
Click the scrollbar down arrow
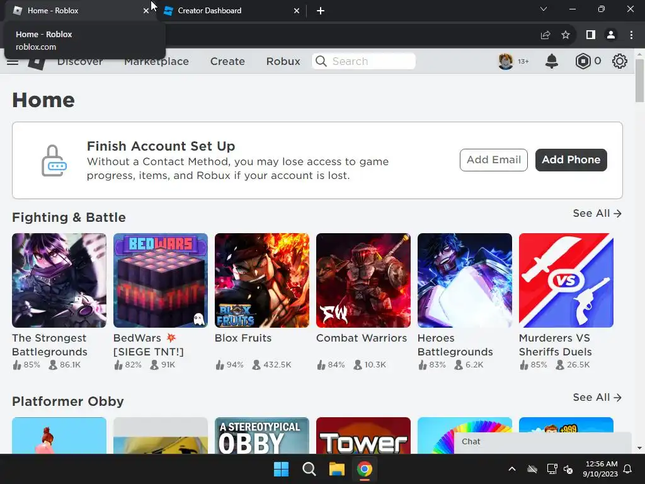tap(639, 449)
